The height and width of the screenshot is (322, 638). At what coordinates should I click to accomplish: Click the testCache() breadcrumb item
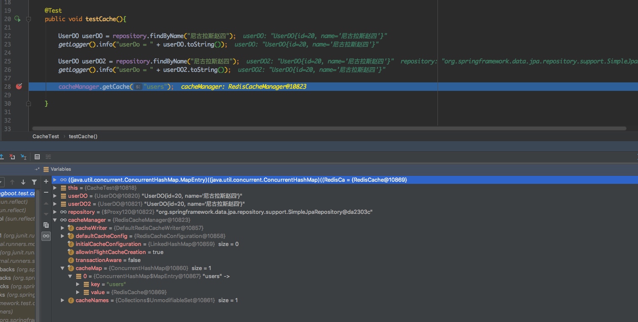pos(83,136)
